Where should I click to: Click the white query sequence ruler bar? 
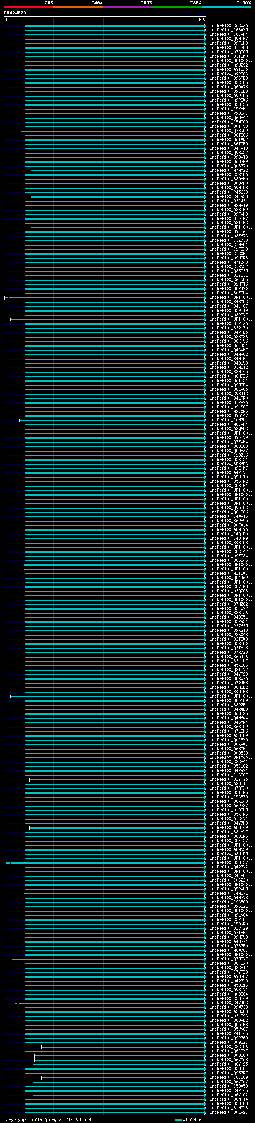pos(105,17)
